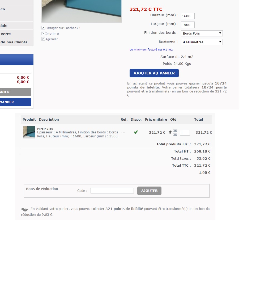Click the large blue mirror product image
Viewport: 256px width, 287px height.
point(82,11)
